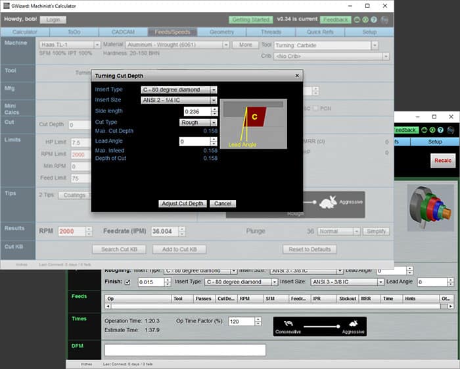Click the tortoise-hare slider handle behind dialog
The width and height of the screenshot is (460, 369).
314,202
